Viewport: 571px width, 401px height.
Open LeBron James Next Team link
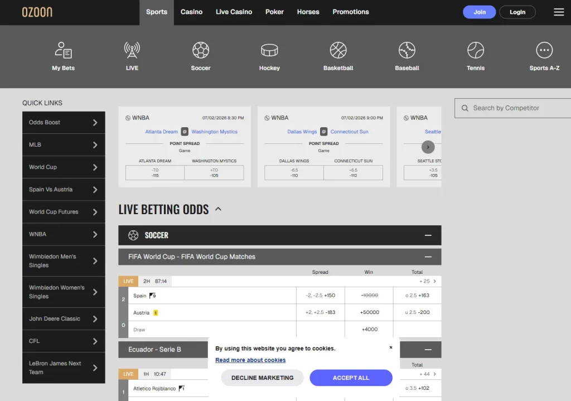[64, 368]
